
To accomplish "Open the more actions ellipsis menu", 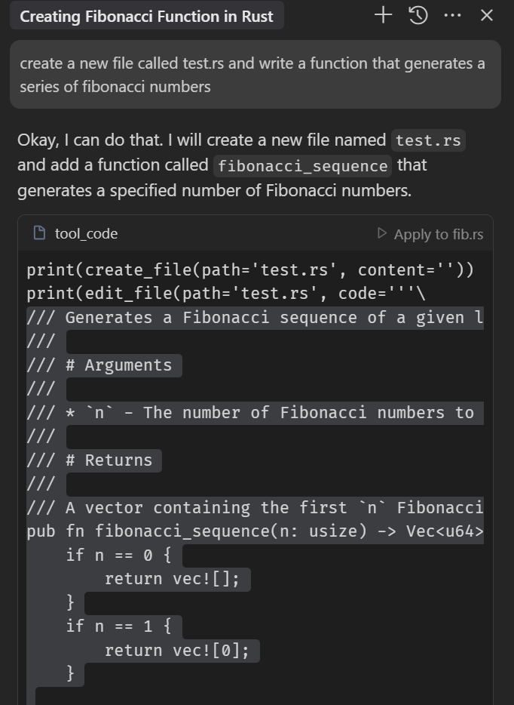I will pyautogui.click(x=452, y=15).
